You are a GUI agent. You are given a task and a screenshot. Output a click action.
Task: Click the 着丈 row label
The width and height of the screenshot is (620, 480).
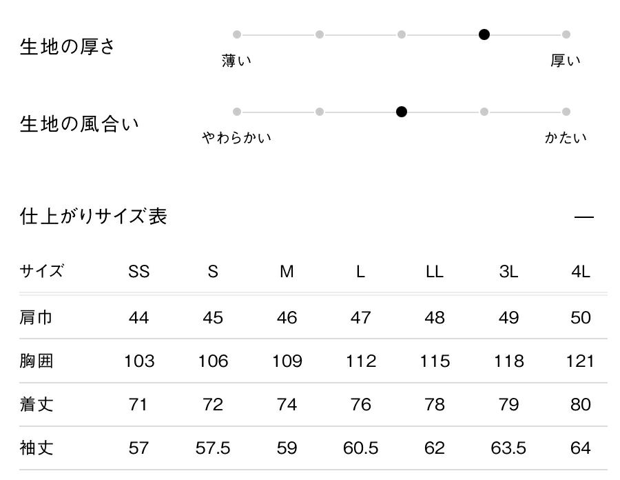36,404
